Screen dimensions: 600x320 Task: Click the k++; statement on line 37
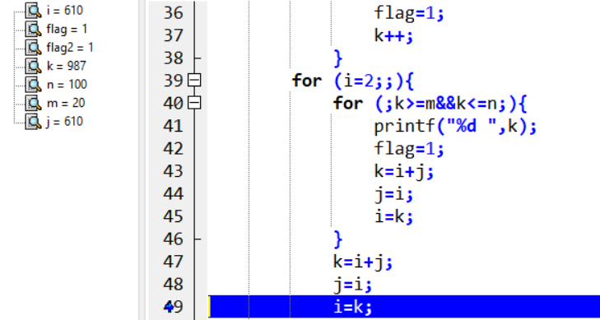pos(393,36)
